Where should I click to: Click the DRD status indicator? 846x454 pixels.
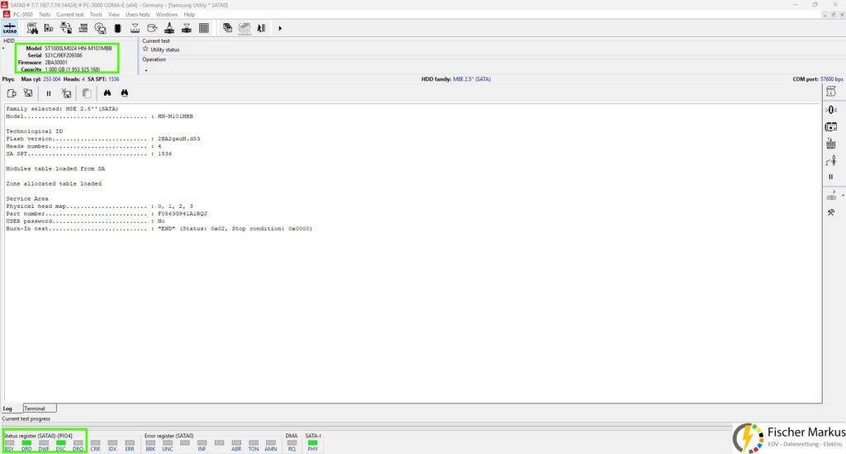coord(26,446)
